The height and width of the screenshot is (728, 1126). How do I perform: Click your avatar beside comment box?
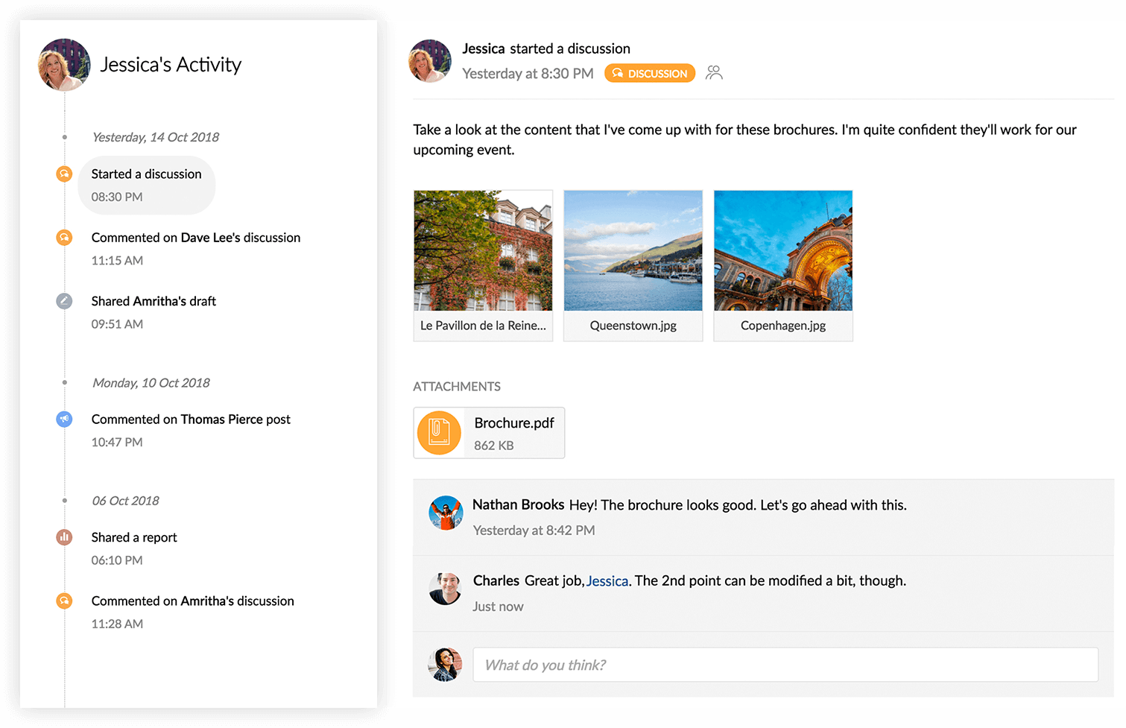coord(446,664)
